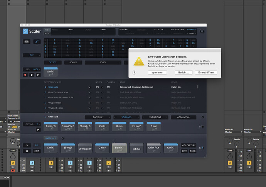Toggle loop playback in the pattern section
266x187 pixels.
click(x=27, y=145)
